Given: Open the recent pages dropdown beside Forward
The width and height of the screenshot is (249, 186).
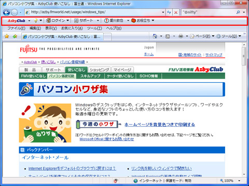Looking at the screenshot, I should click(x=20, y=12).
